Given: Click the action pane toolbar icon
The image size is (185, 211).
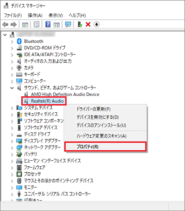Looking at the screenshot, I should [x=56, y=24].
